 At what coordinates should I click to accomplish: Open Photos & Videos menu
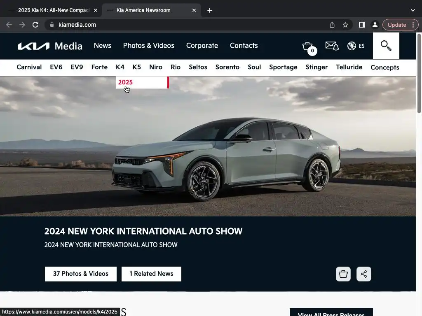pyautogui.click(x=148, y=46)
